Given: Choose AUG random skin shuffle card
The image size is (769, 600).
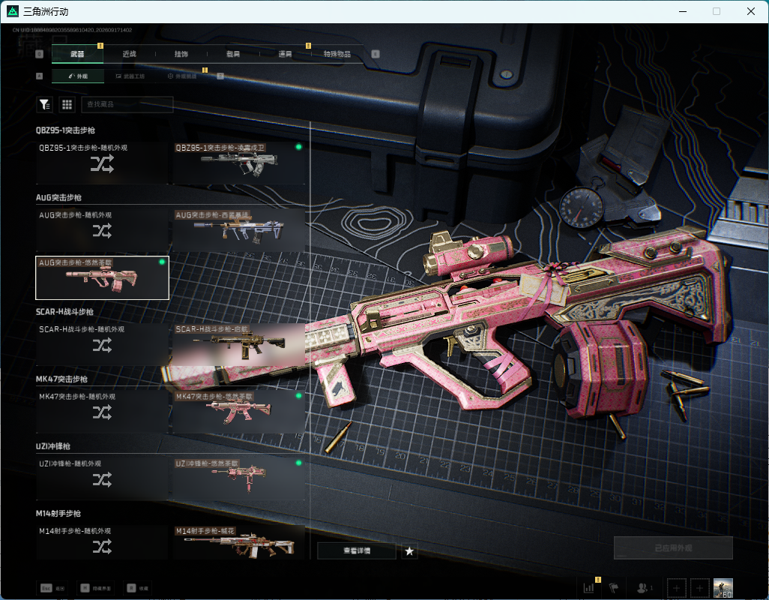Looking at the screenshot, I should (102, 230).
